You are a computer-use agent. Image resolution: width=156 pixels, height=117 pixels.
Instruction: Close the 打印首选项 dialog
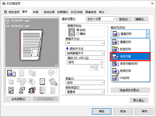pos(152,3)
